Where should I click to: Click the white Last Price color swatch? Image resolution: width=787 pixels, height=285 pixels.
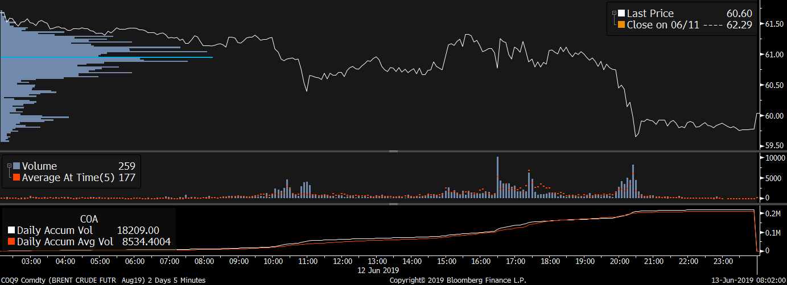coord(621,14)
